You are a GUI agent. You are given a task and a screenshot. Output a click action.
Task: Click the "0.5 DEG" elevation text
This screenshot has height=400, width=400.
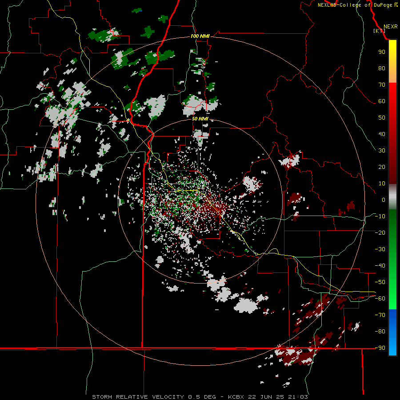coord(202,397)
